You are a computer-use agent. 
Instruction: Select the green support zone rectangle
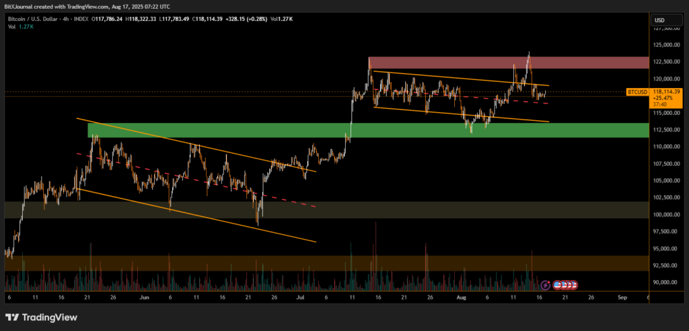coord(369,130)
